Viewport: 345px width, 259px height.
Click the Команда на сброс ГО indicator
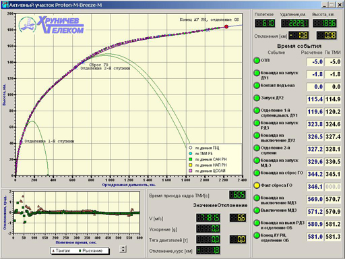click(257, 173)
